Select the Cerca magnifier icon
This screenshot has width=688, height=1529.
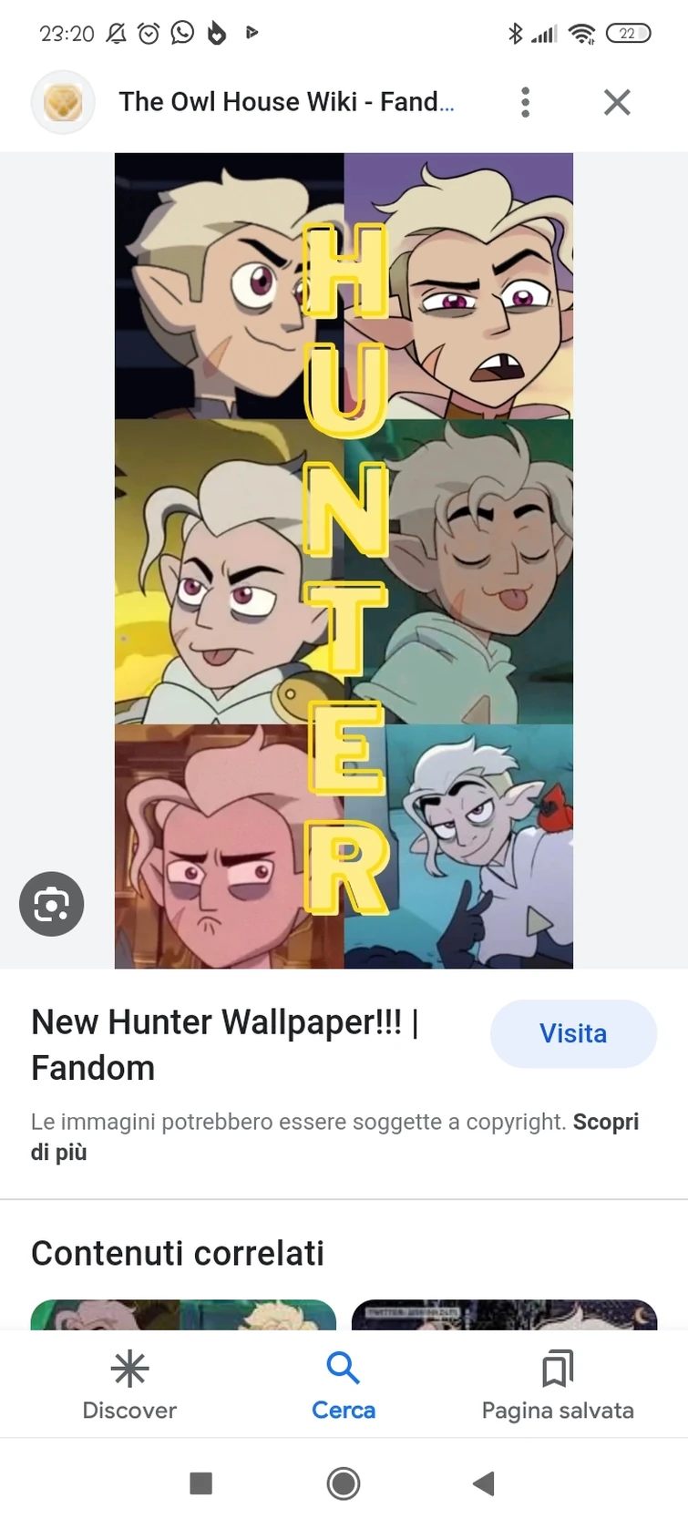[x=343, y=1368]
